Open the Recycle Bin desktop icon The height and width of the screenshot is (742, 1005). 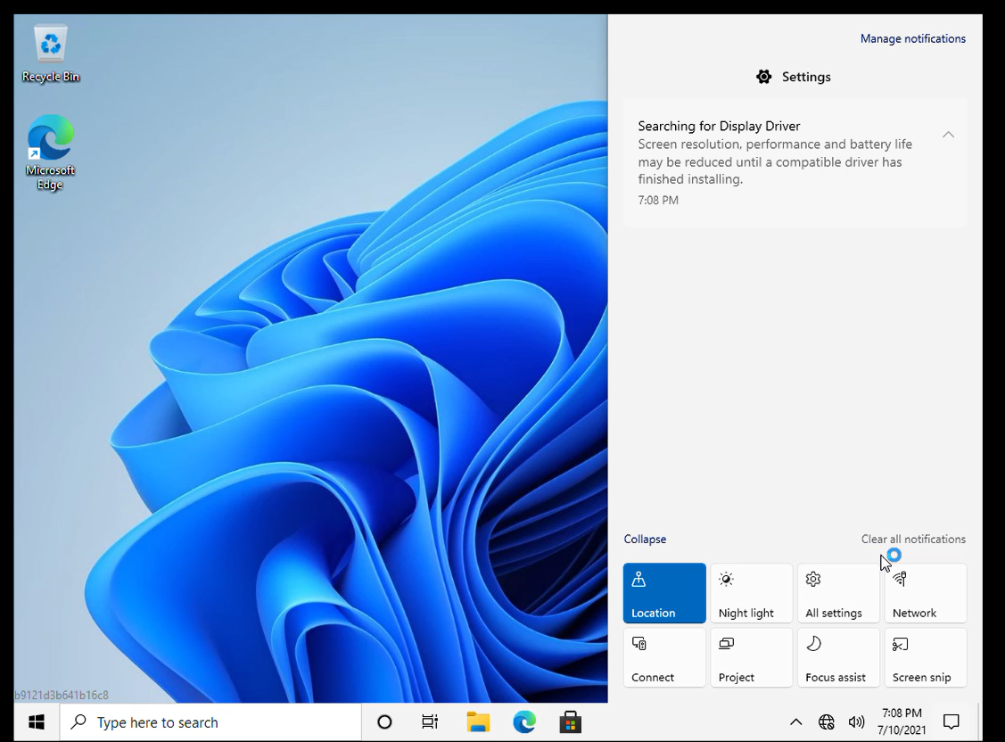(x=51, y=54)
